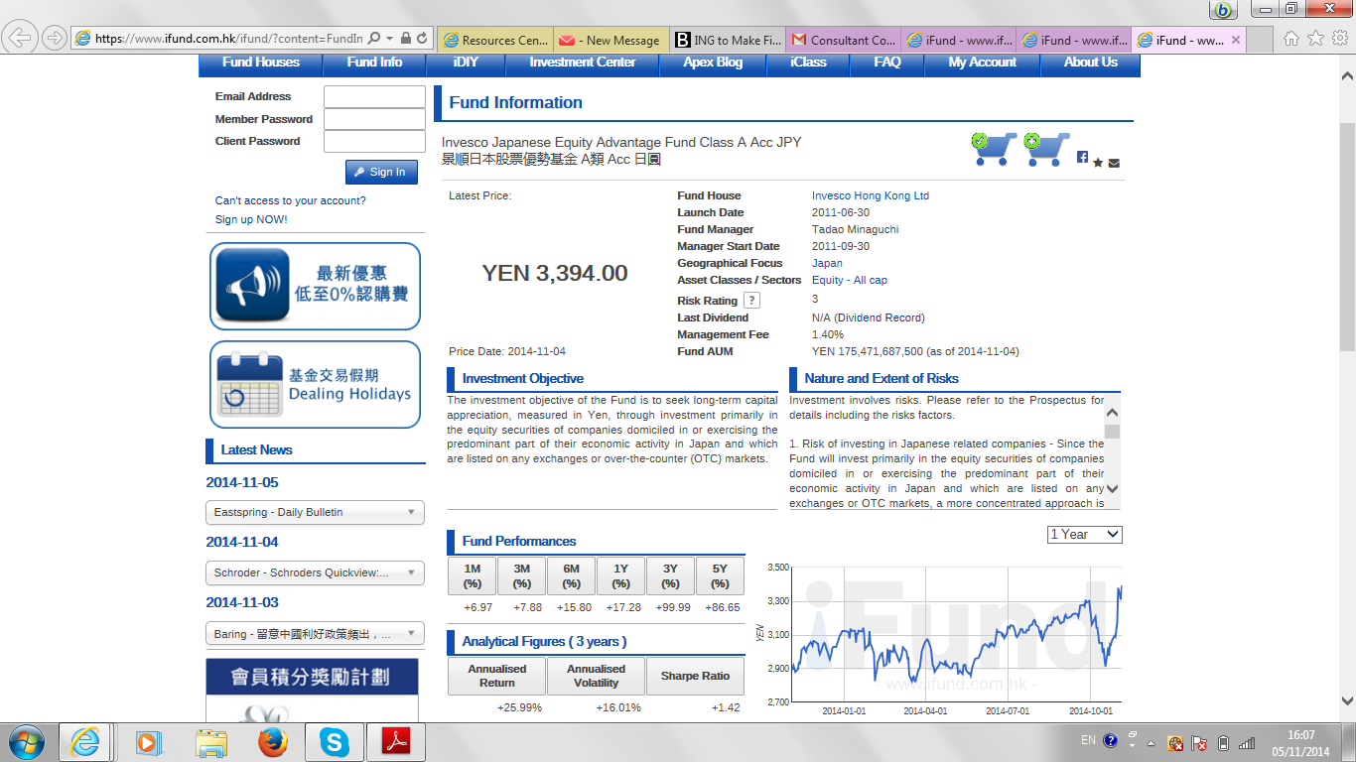The height and width of the screenshot is (762, 1356).
Task: Switch to the New Message browser tab
Action: pos(610,40)
